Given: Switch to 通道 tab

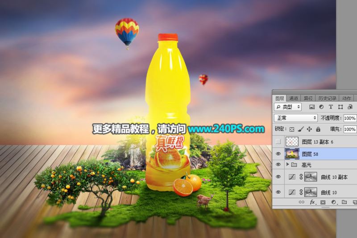Looking at the screenshot, I should click(294, 98).
